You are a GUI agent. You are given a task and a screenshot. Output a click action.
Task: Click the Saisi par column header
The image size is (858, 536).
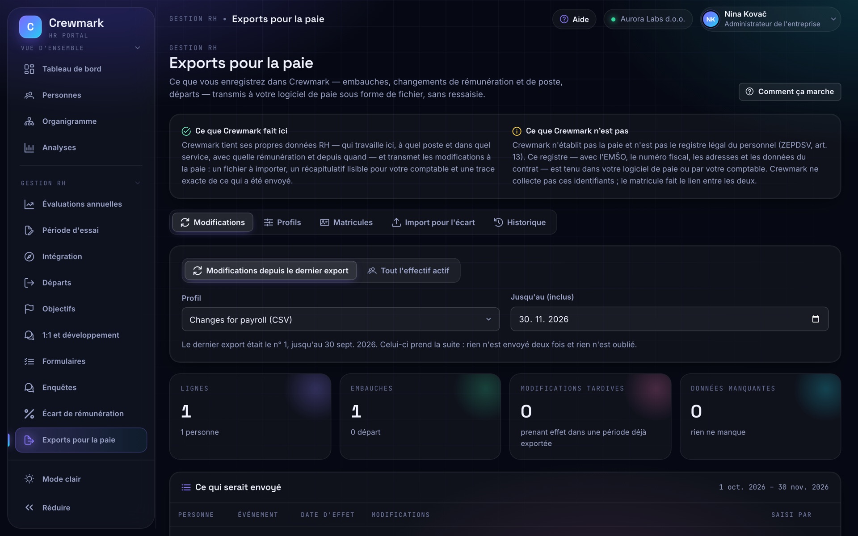click(x=791, y=515)
